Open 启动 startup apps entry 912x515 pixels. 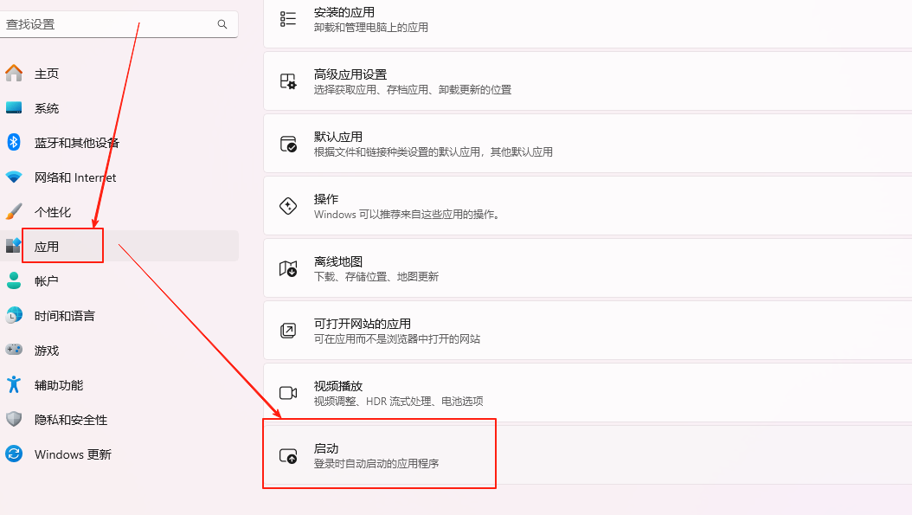point(588,454)
